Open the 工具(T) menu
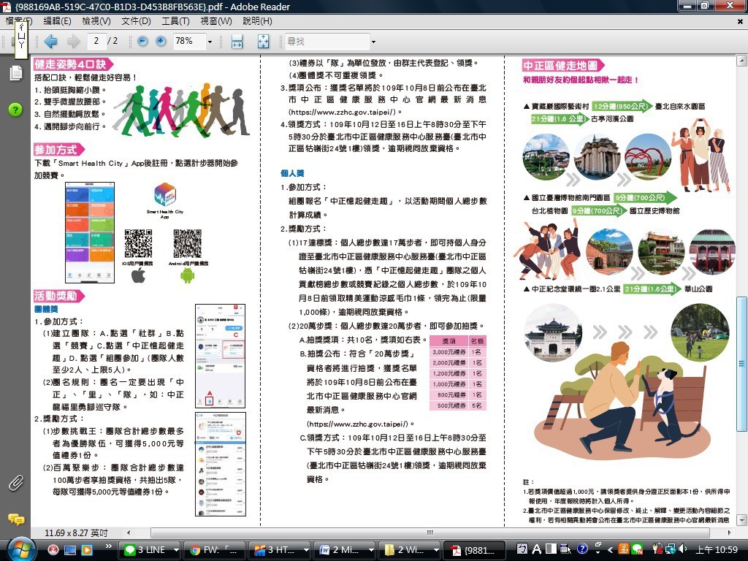Viewport: 748px width, 561px height. coord(175,21)
